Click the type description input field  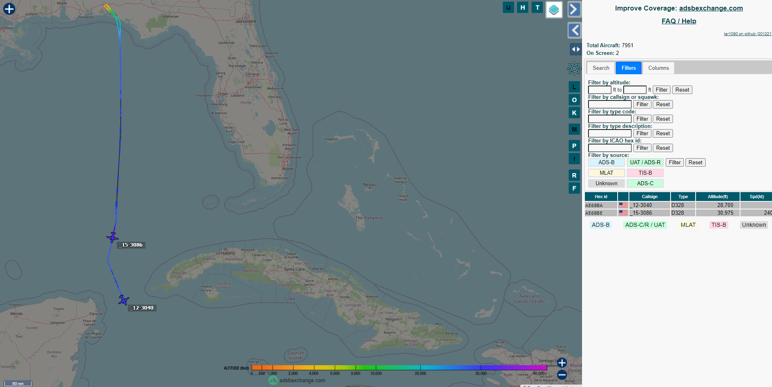click(x=610, y=133)
